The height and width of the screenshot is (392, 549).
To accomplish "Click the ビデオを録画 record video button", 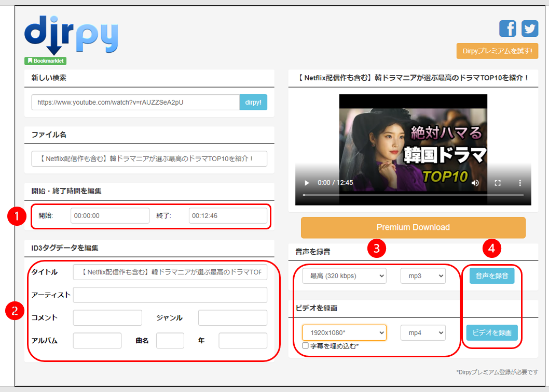I will pos(491,333).
